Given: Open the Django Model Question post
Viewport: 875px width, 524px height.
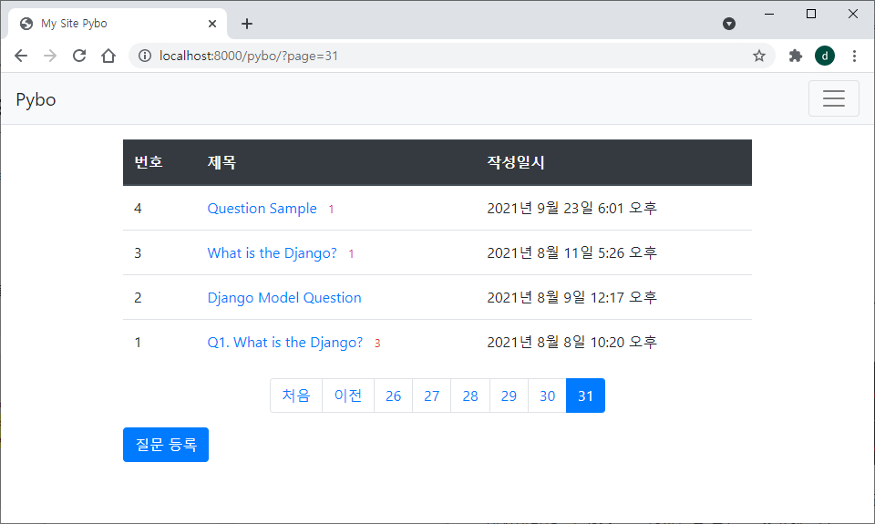Looking at the screenshot, I should pyautogui.click(x=284, y=297).
